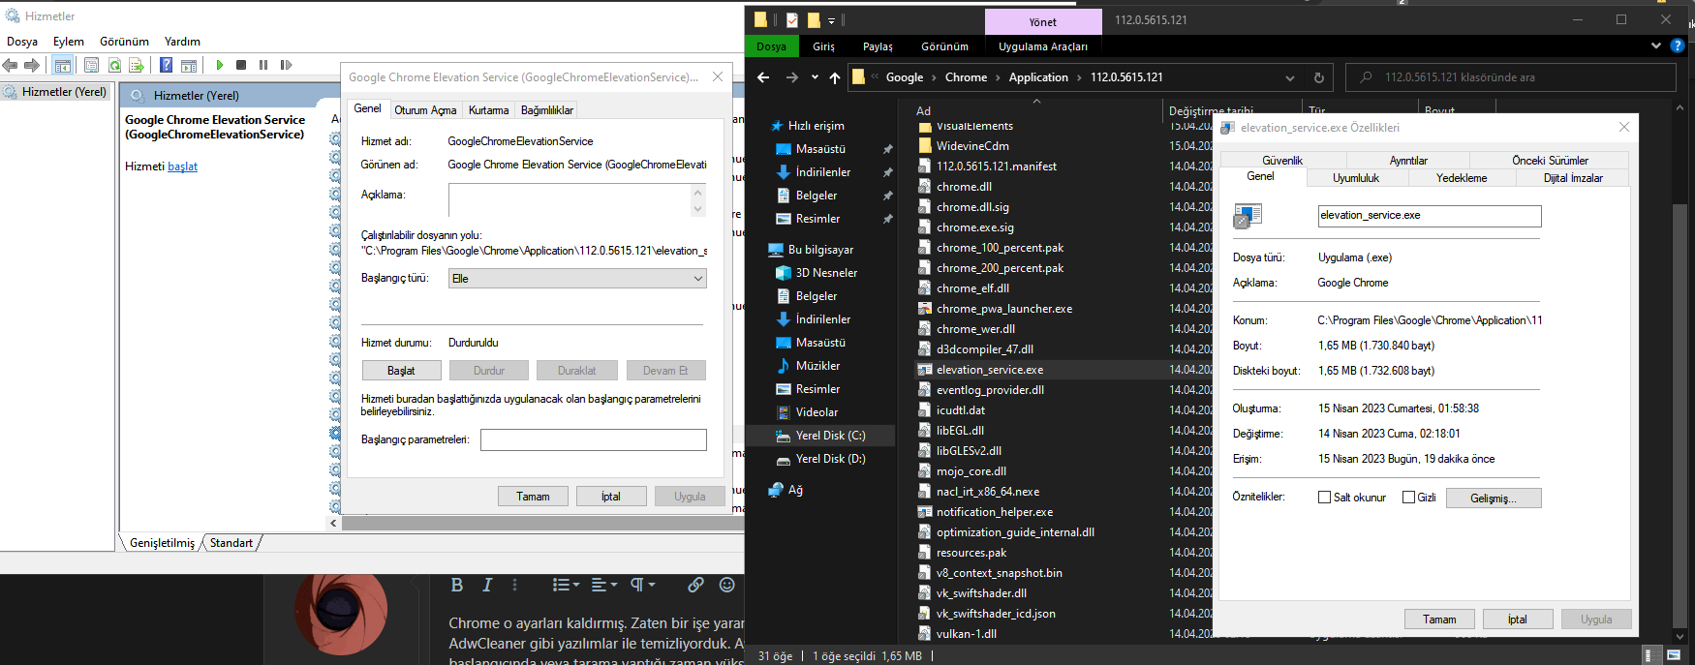Image resolution: width=1695 pixels, height=665 pixels.
Task: Click the Start Service play icon in Hizmetler toolbar
Action: 220,65
